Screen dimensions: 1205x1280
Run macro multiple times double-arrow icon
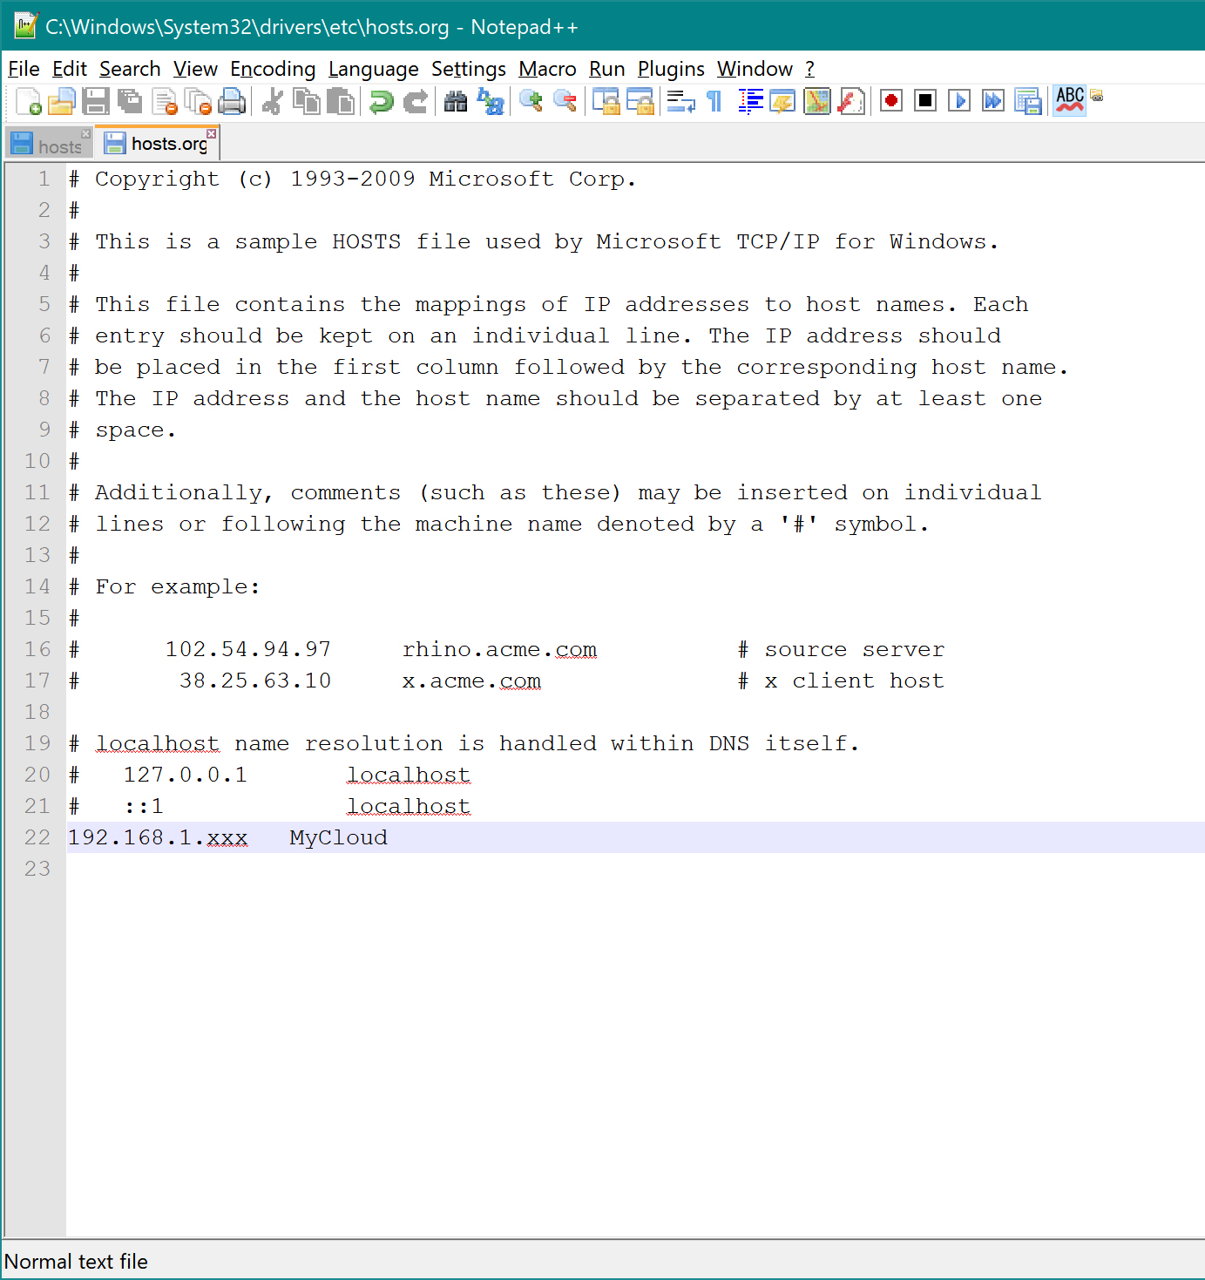click(x=993, y=101)
